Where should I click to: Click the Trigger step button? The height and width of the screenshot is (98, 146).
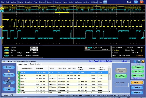[x=8, y=89]
